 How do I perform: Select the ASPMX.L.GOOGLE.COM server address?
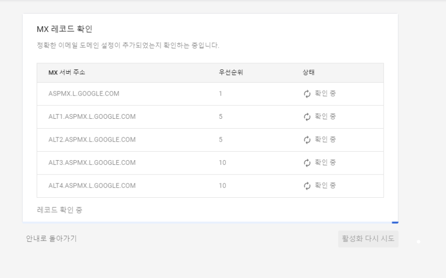tap(84, 94)
